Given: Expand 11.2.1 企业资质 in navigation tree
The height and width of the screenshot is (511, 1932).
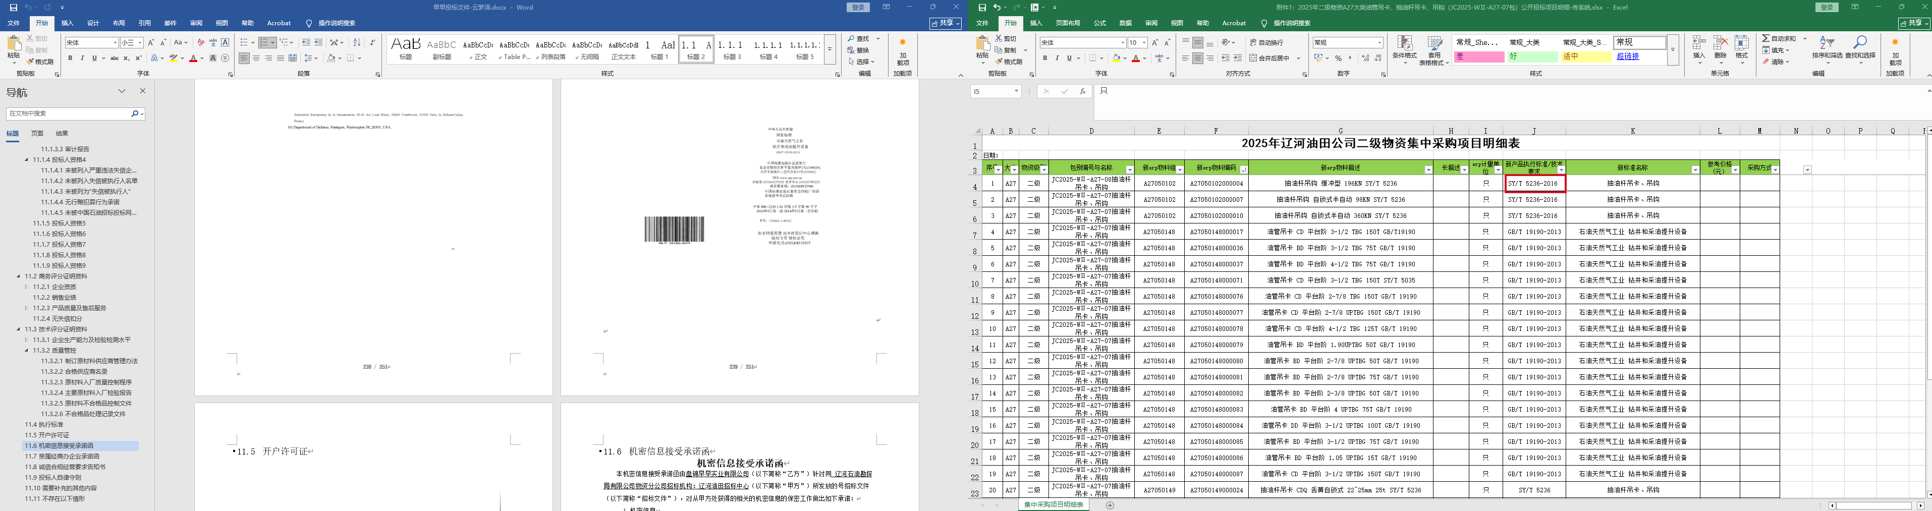Looking at the screenshot, I should pos(27,287).
